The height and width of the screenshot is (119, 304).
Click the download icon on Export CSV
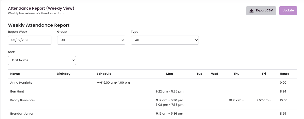(252, 11)
